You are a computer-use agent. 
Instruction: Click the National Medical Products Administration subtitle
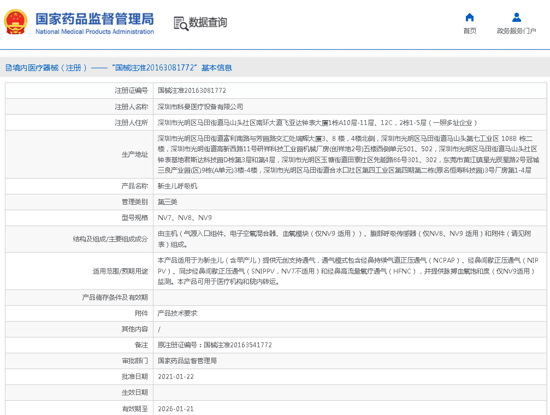(94, 32)
